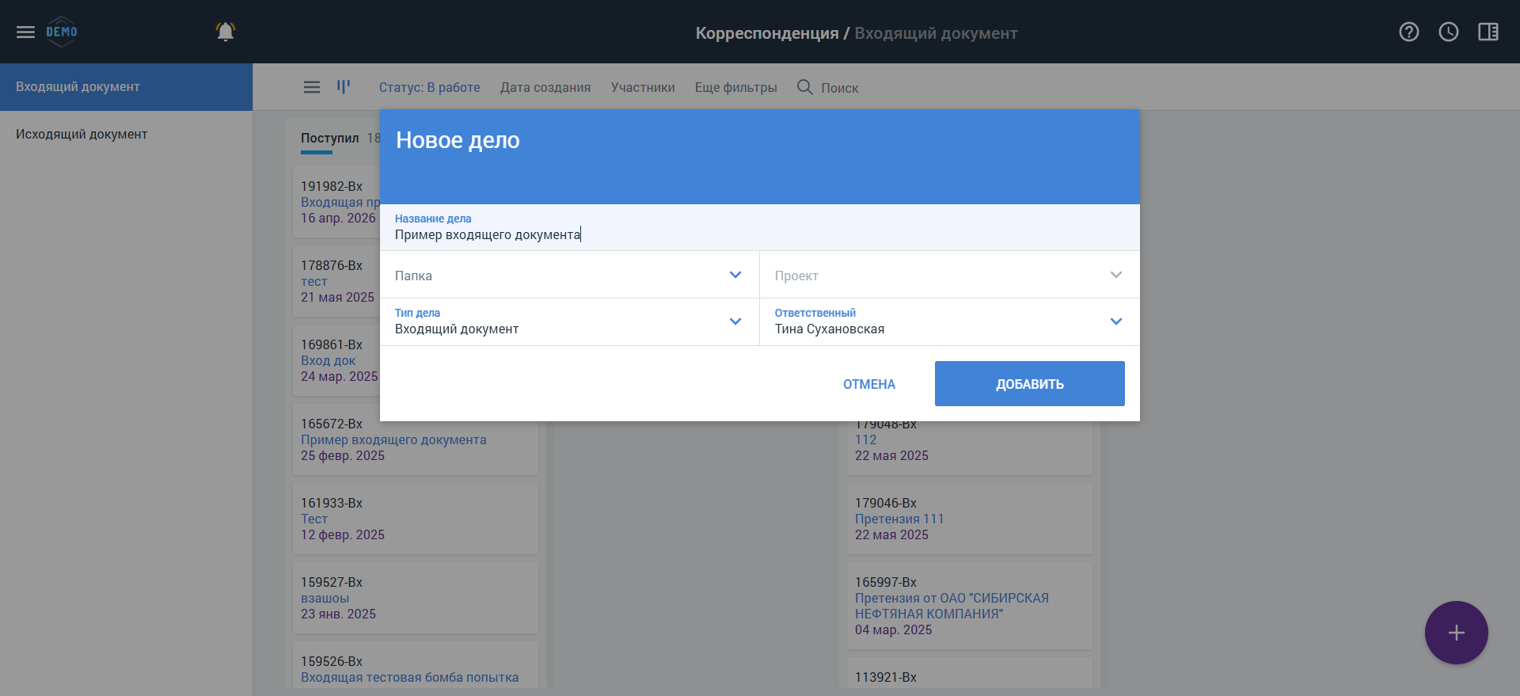This screenshot has height=696, width=1520.
Task: Click the DEMO logo
Action: tap(62, 32)
